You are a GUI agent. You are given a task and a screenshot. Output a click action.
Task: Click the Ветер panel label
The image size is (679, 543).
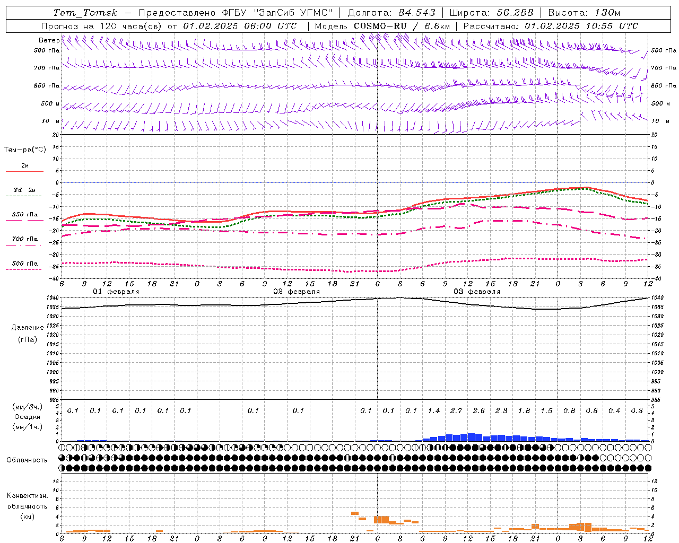click(x=49, y=40)
